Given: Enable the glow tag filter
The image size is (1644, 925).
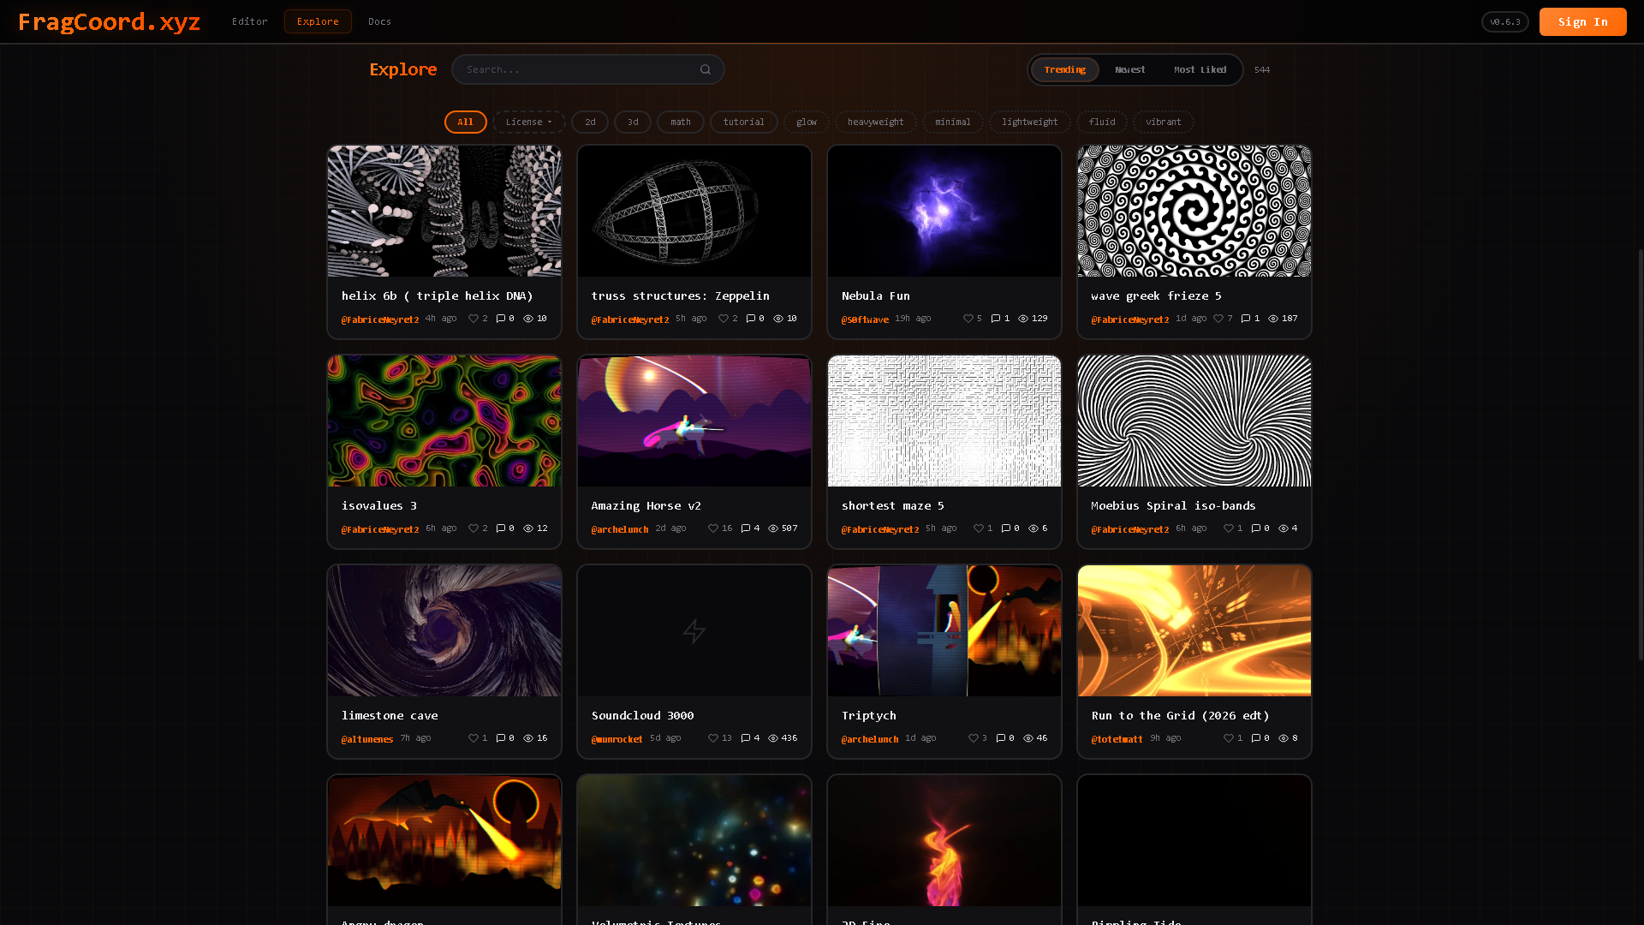Looking at the screenshot, I should pyautogui.click(x=806, y=122).
